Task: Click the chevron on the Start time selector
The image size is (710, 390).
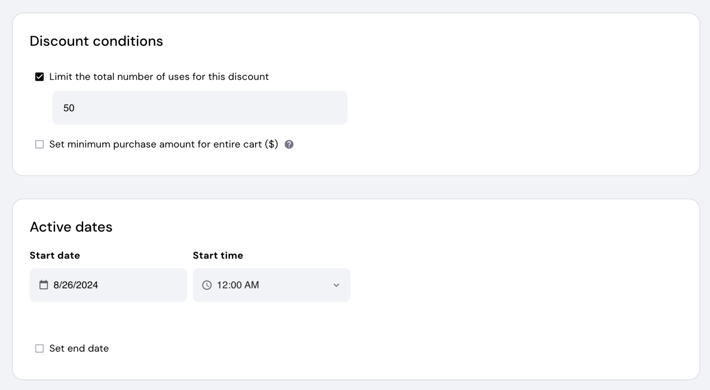Action: (336, 285)
